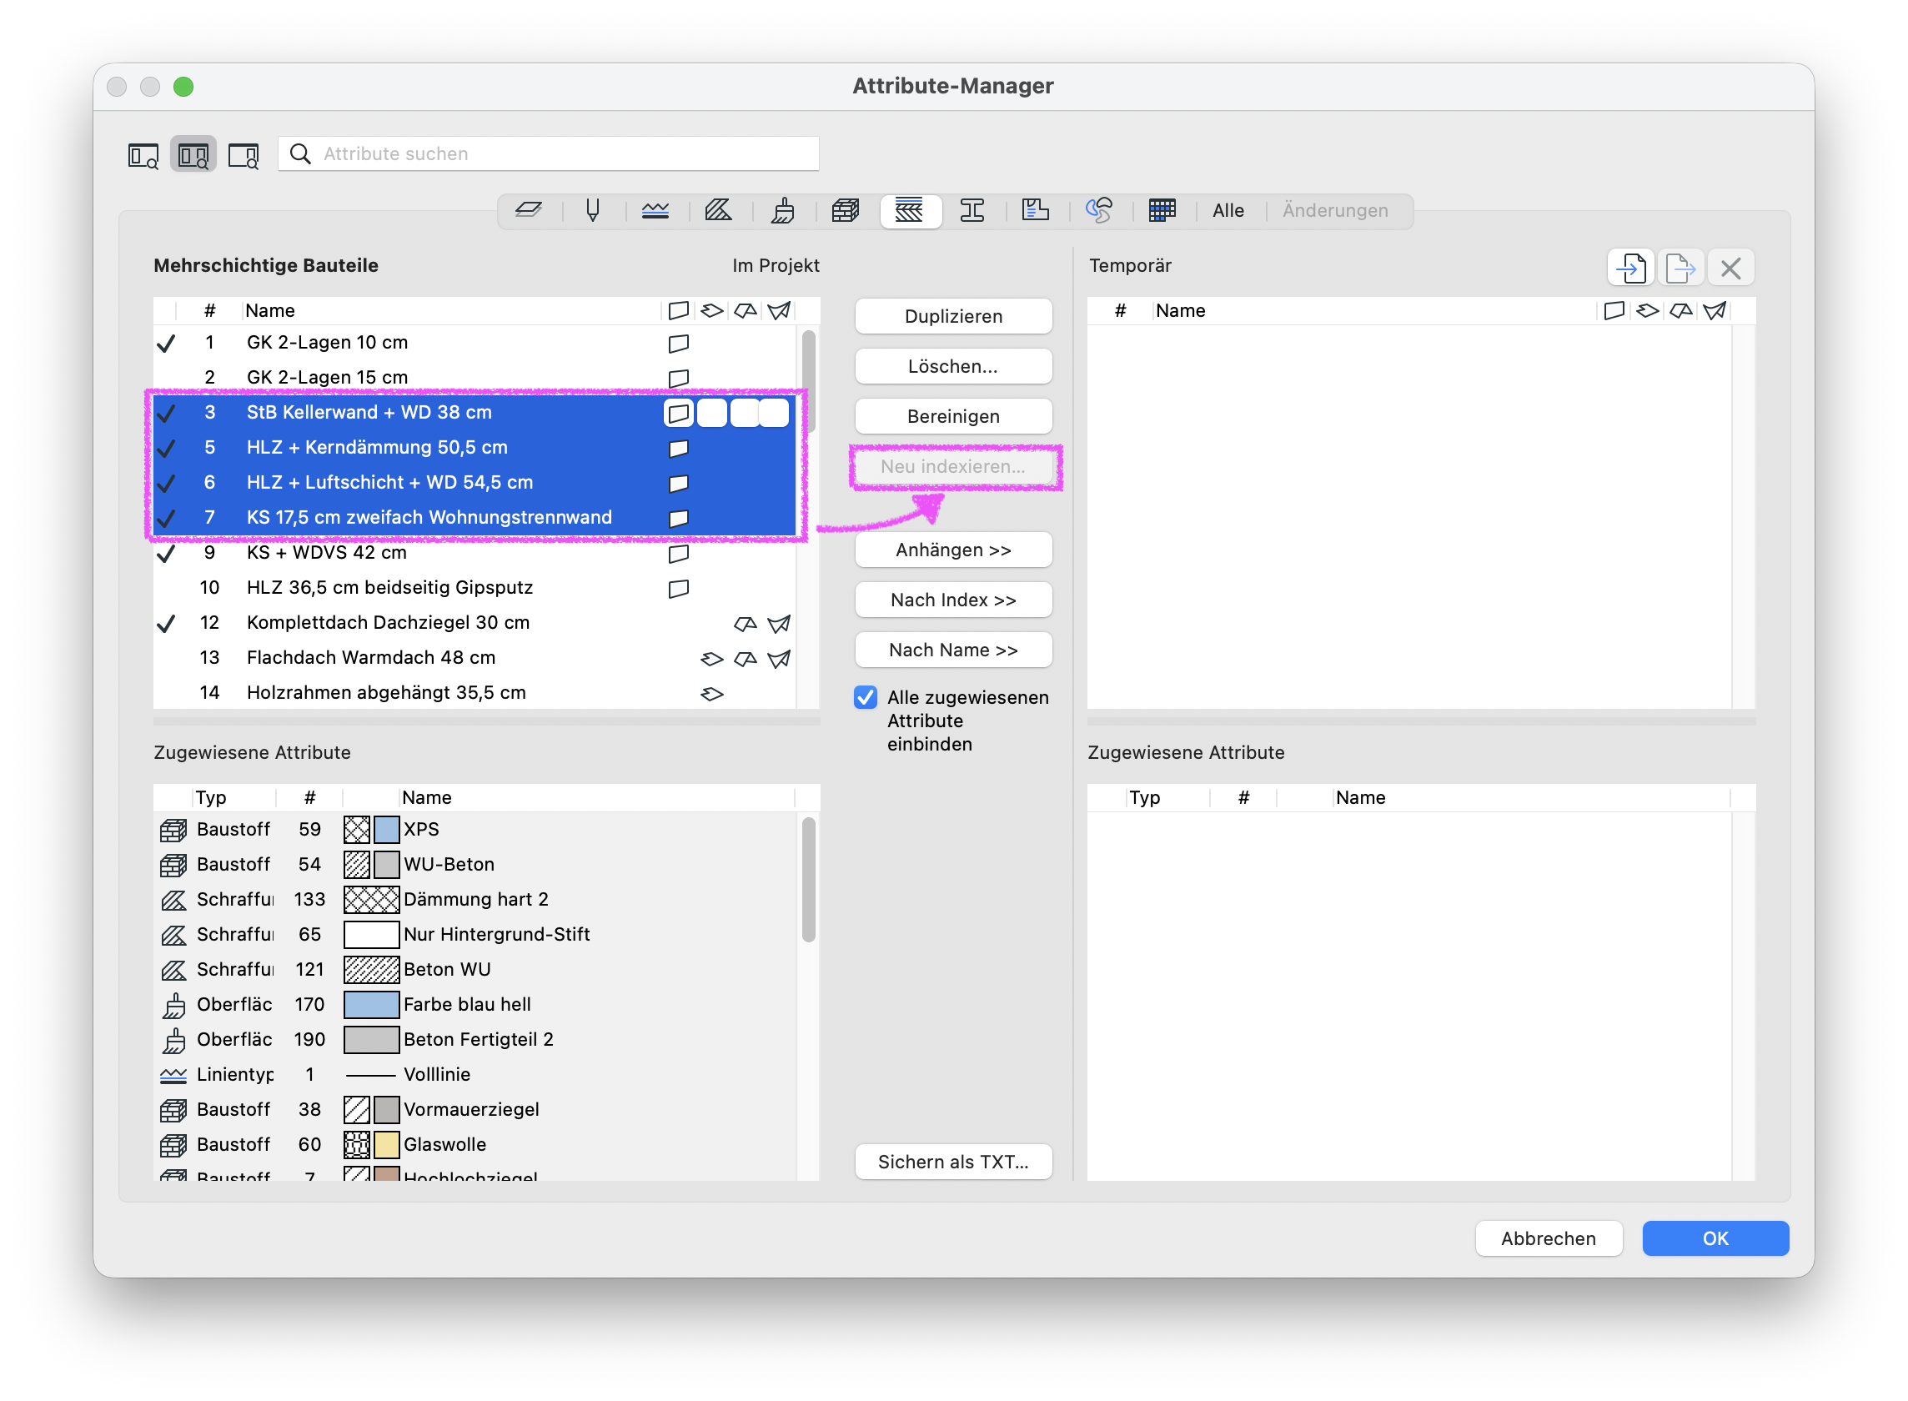This screenshot has width=1908, height=1401.
Task: Select row GK 2-Lagen 10 cm
Action: [x=474, y=343]
